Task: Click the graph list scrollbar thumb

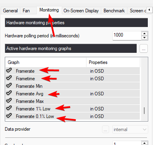Action: [144, 111]
